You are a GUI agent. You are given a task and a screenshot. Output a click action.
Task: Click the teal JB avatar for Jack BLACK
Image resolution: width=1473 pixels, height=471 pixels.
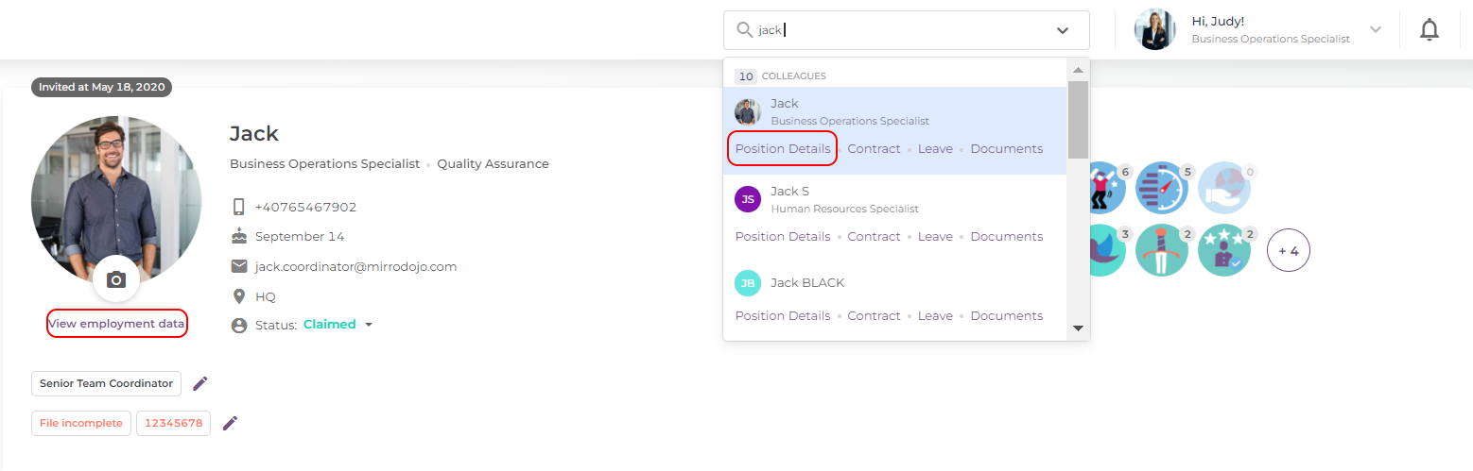tap(748, 283)
